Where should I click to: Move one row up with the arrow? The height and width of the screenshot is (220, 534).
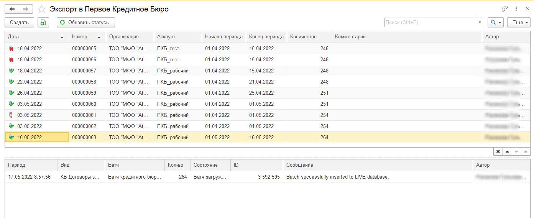coord(507,151)
